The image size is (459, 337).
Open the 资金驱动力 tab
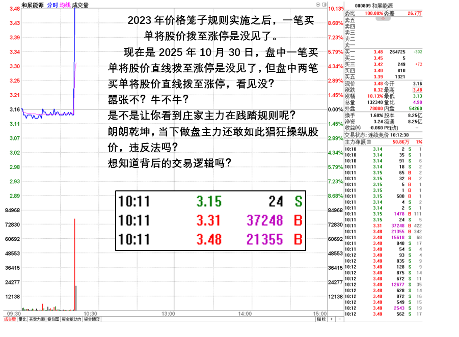click(x=71, y=319)
